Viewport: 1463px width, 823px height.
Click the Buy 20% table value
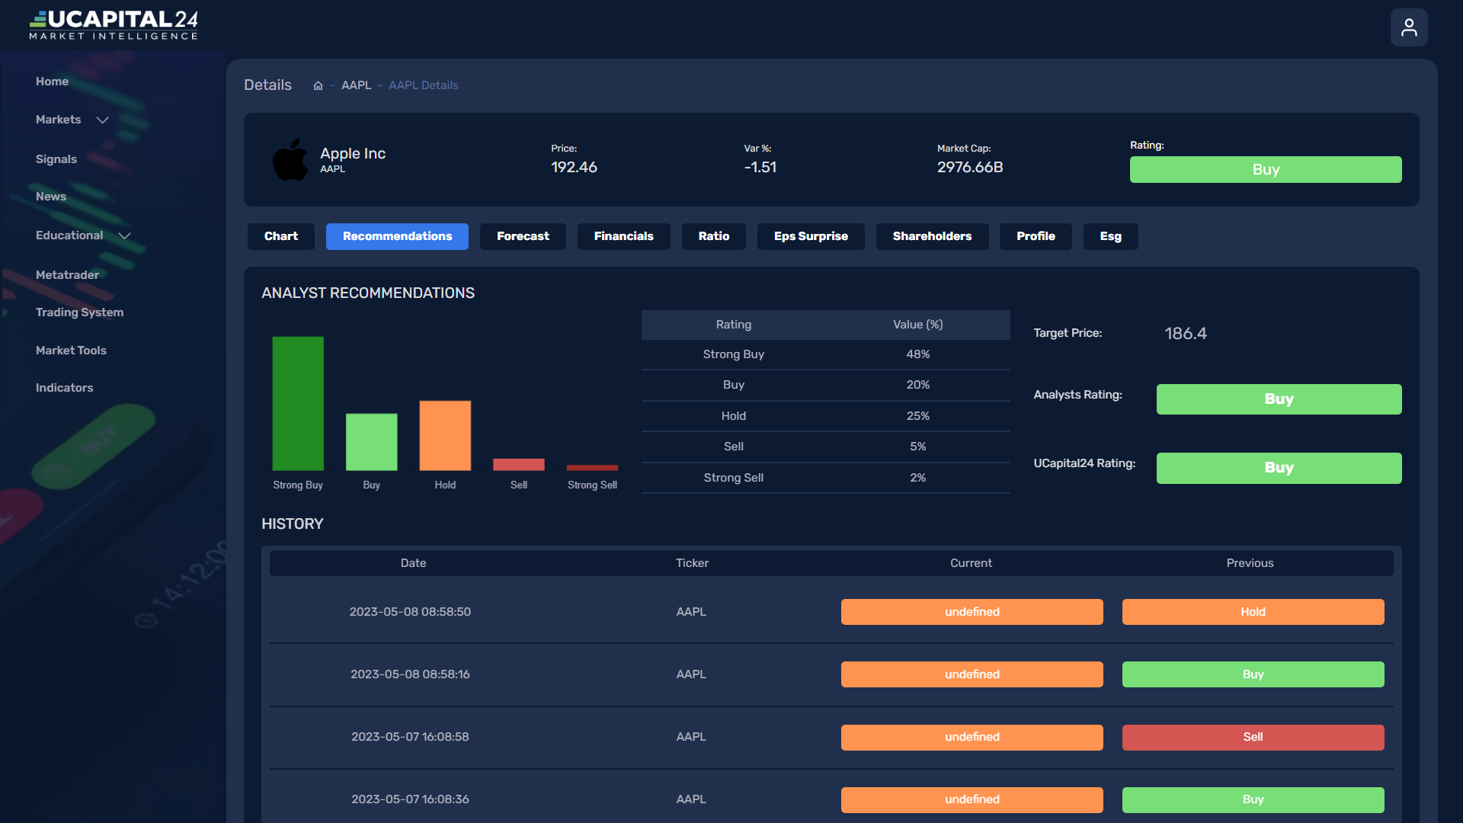[918, 385]
